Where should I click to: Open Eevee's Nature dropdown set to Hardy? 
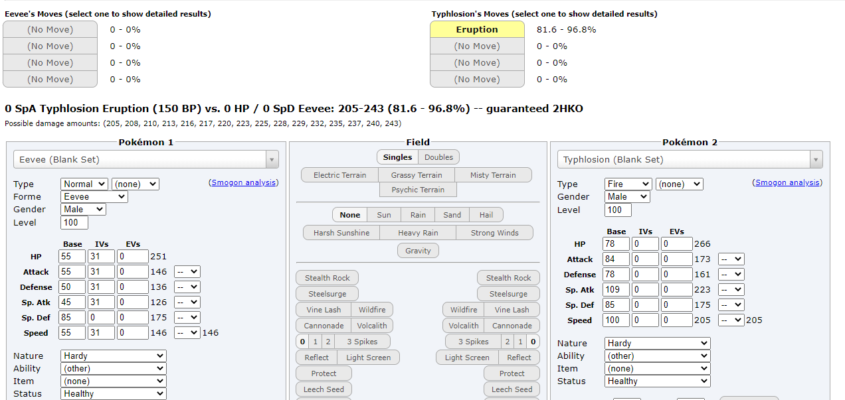pos(113,356)
